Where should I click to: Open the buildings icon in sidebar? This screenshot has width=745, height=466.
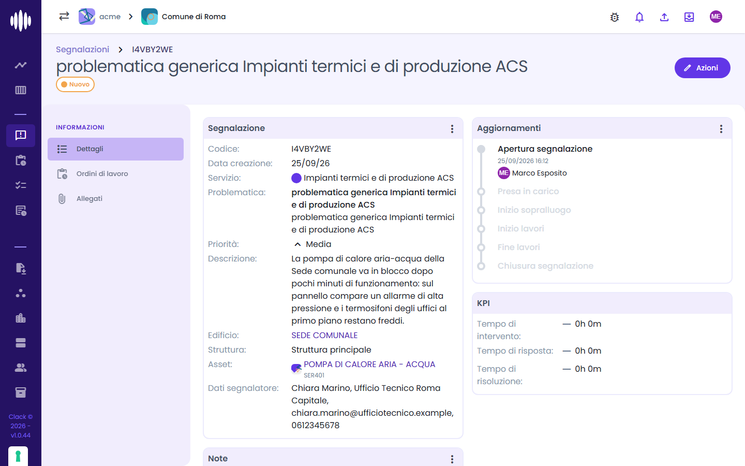21,318
